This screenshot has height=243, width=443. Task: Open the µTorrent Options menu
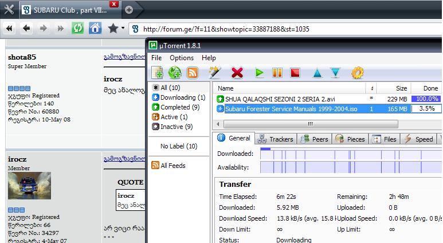182,58
